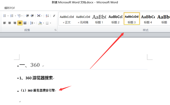Apply bulleted list formatting
The height and width of the screenshot is (105, 170).
[5, 16]
